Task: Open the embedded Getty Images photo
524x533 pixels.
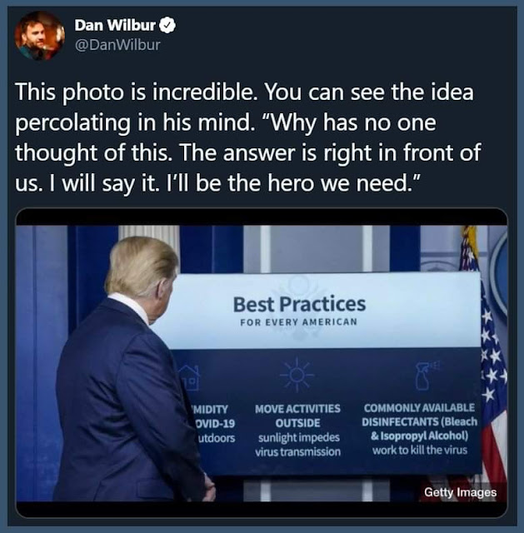Action: coord(262,363)
